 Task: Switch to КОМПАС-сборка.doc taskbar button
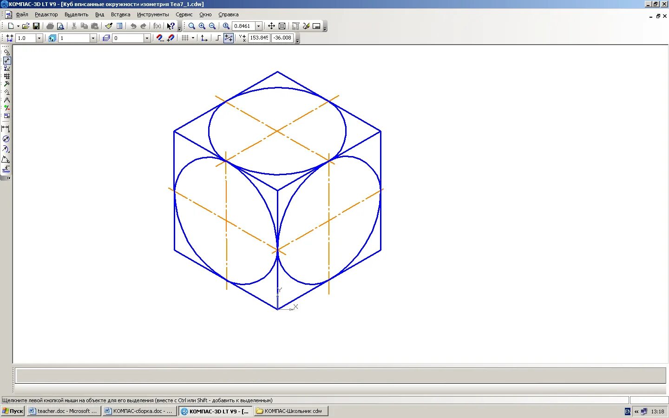point(139,411)
